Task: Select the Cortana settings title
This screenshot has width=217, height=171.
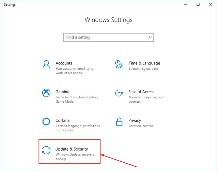Action: [x=63, y=120]
